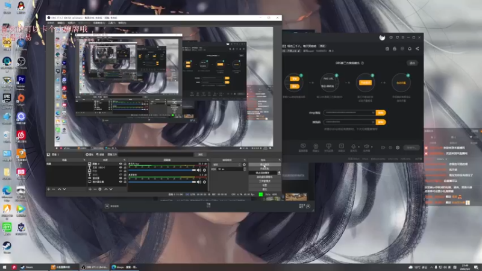Click screenshot camera icon in streaming assistant header

pyautogui.click(x=387, y=49)
